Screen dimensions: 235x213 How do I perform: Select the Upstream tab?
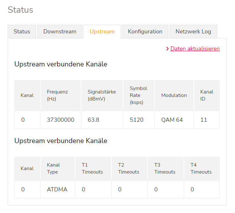tap(102, 31)
